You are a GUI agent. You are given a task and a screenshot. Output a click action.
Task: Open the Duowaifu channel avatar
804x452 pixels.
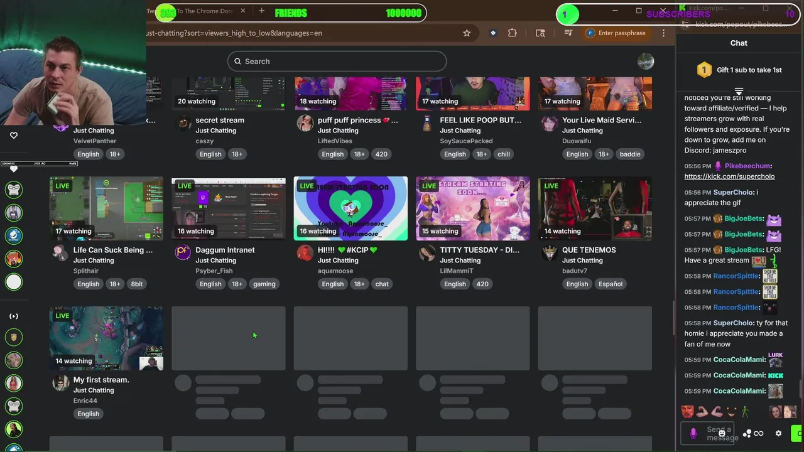pos(550,122)
